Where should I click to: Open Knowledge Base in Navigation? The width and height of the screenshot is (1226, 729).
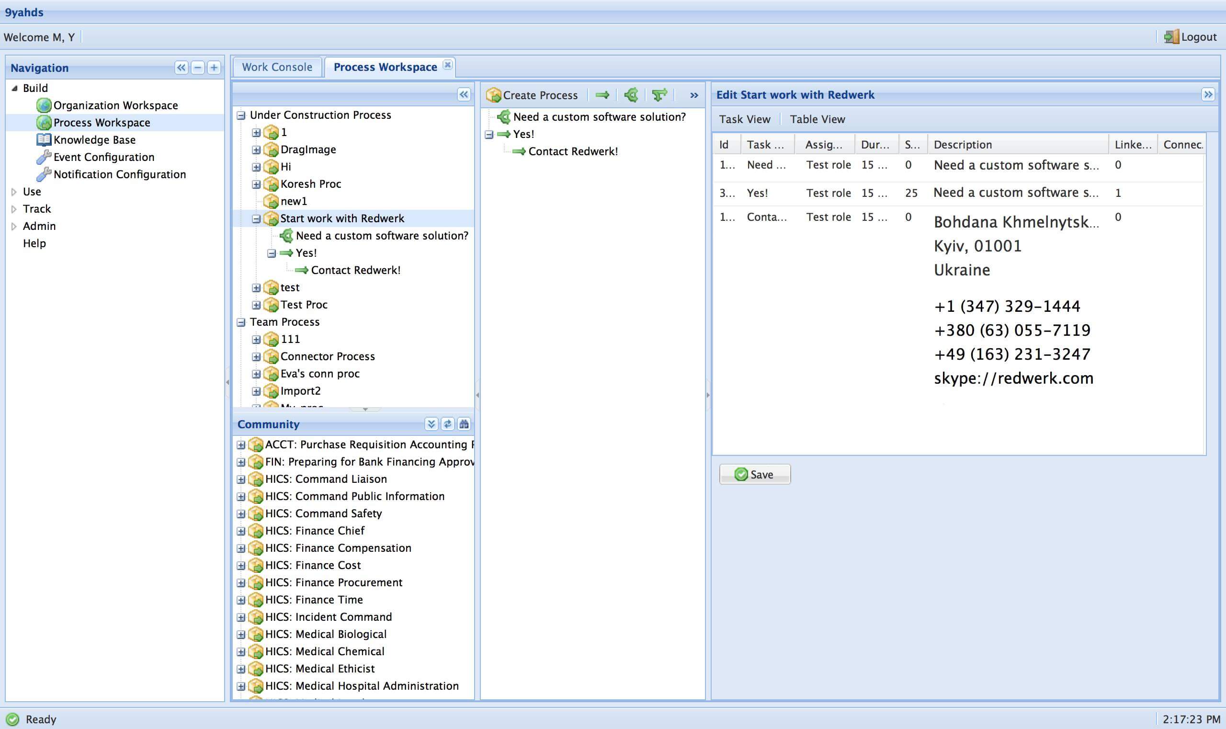coord(94,140)
